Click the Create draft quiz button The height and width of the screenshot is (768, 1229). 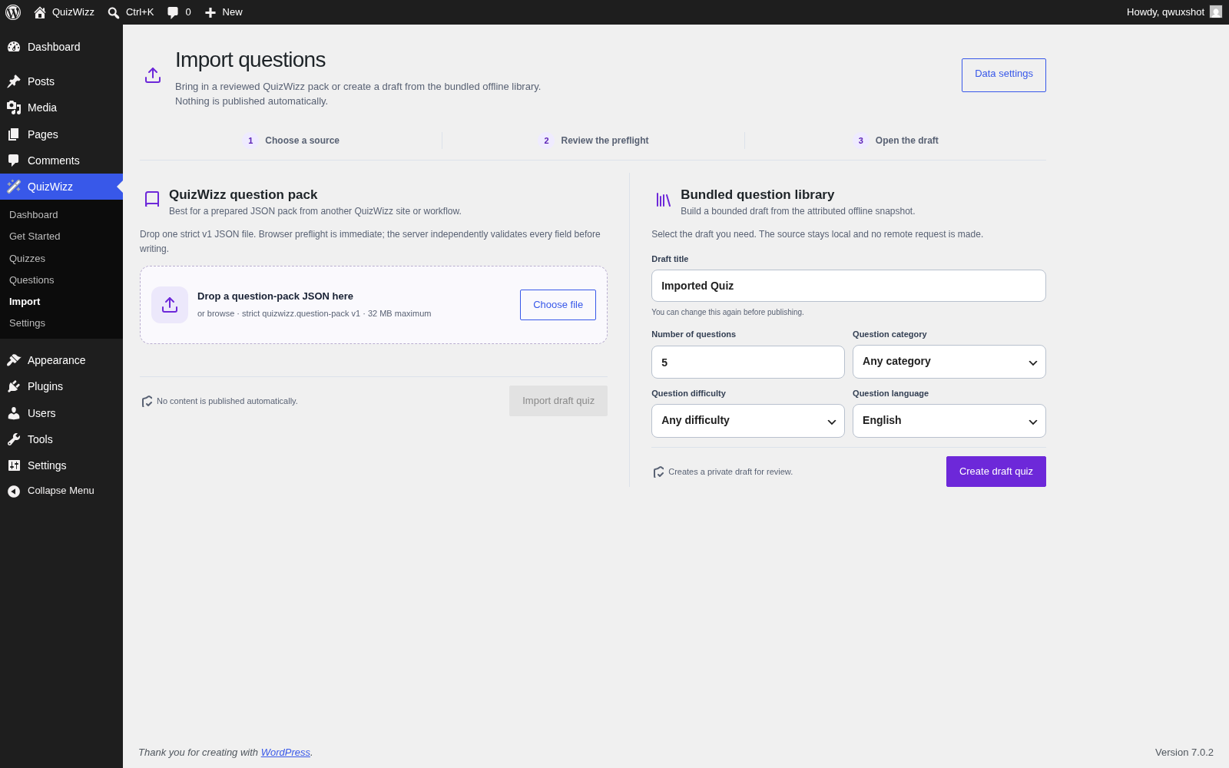click(996, 472)
